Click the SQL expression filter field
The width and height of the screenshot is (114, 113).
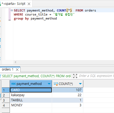[x=96, y=76]
